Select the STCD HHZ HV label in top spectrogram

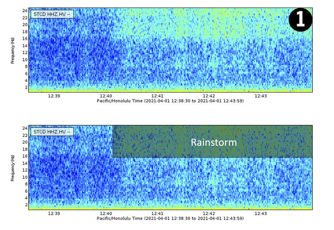(x=52, y=14)
